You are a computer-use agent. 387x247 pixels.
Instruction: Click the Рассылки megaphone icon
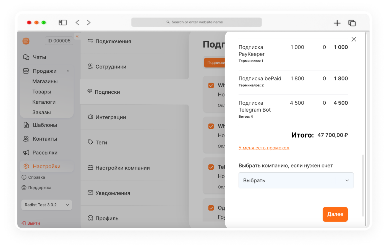[x=26, y=153]
